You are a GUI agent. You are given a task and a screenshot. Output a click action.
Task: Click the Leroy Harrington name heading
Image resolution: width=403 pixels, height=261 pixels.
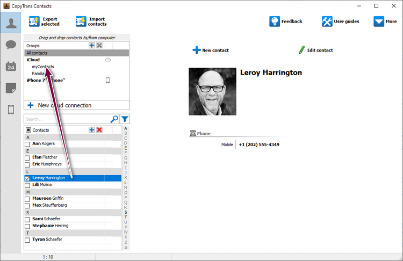[271, 73]
